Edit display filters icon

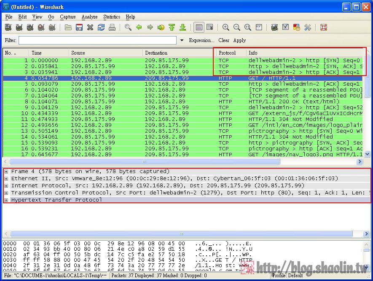pyautogui.click(x=285, y=27)
